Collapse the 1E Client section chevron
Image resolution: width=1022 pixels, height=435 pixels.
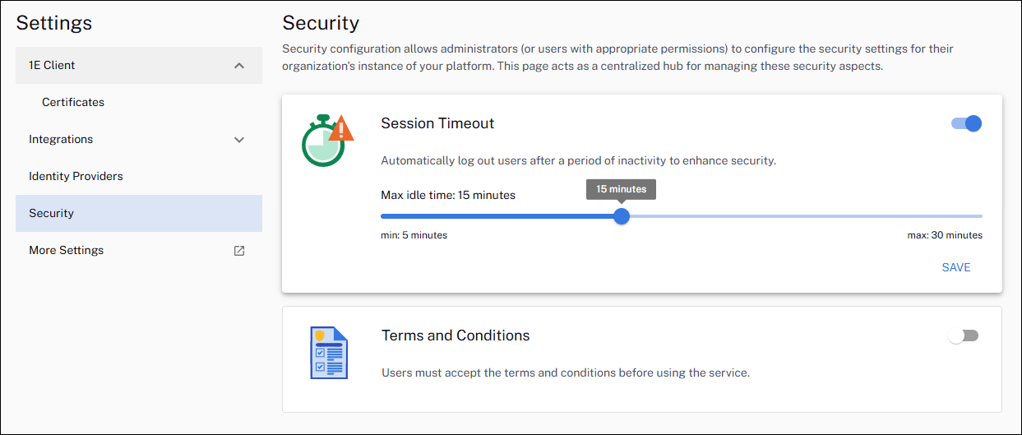click(239, 66)
